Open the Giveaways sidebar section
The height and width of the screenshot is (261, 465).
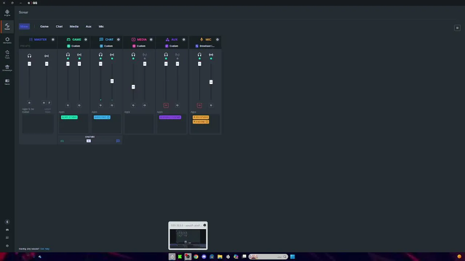(x=7, y=68)
